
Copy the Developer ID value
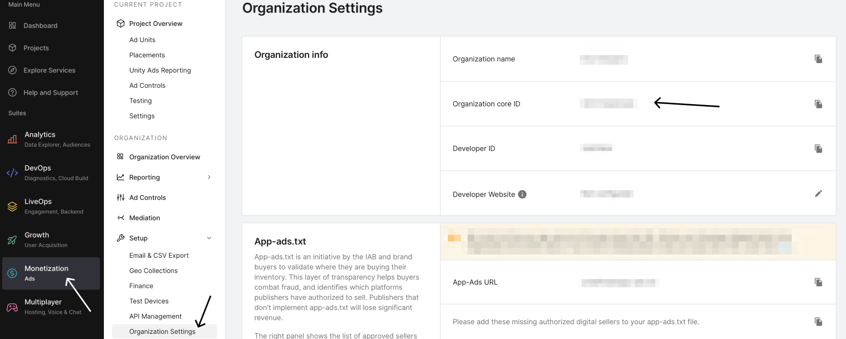818,148
